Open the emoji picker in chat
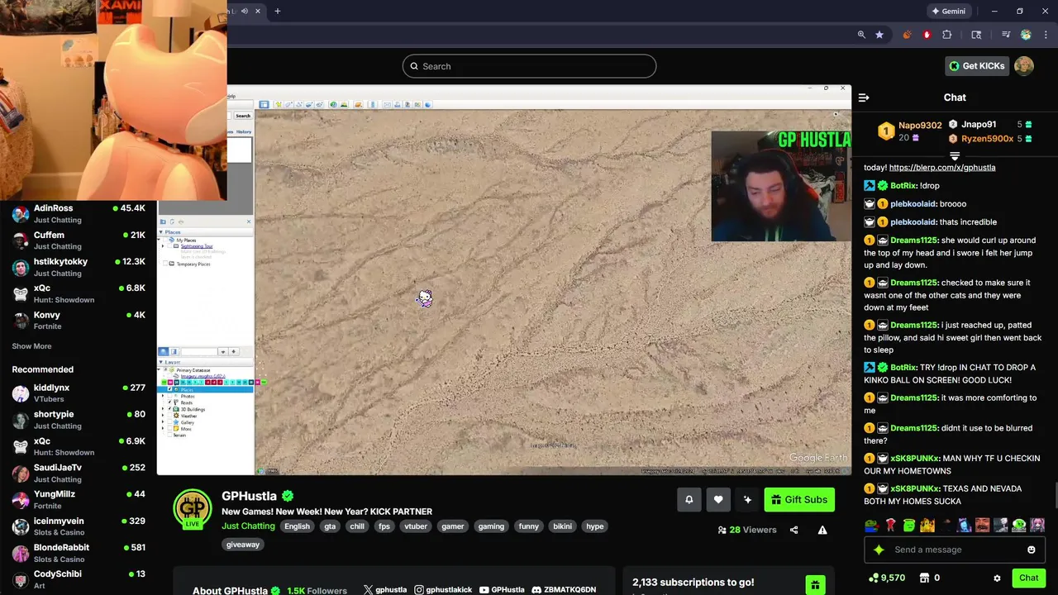Viewport: 1058px width, 595px height. (1031, 550)
